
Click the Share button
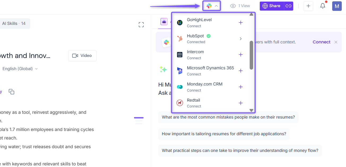(272, 6)
